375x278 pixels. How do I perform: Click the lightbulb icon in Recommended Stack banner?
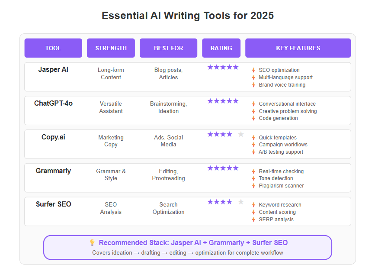(92, 242)
